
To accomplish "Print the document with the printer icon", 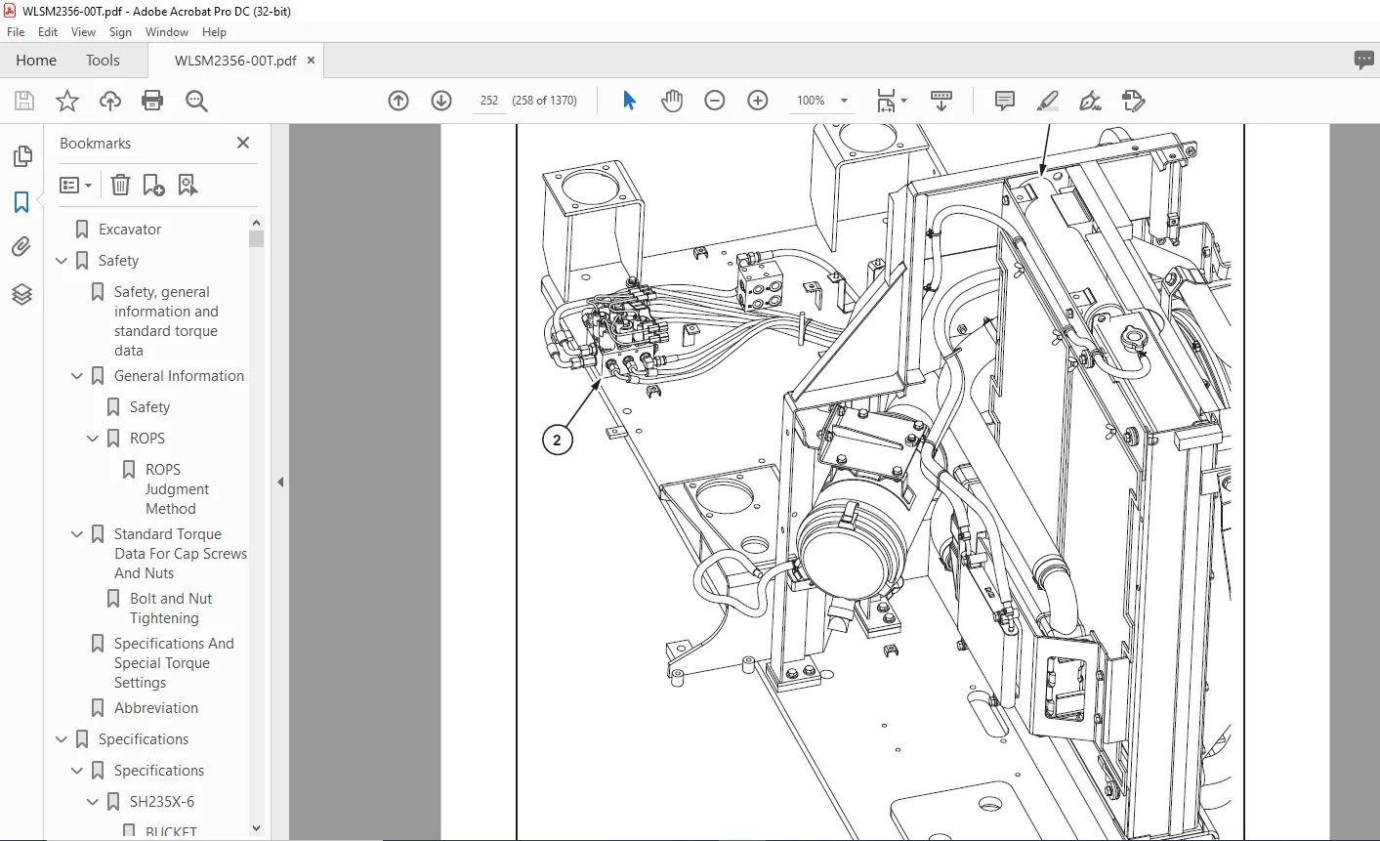I will tap(152, 101).
